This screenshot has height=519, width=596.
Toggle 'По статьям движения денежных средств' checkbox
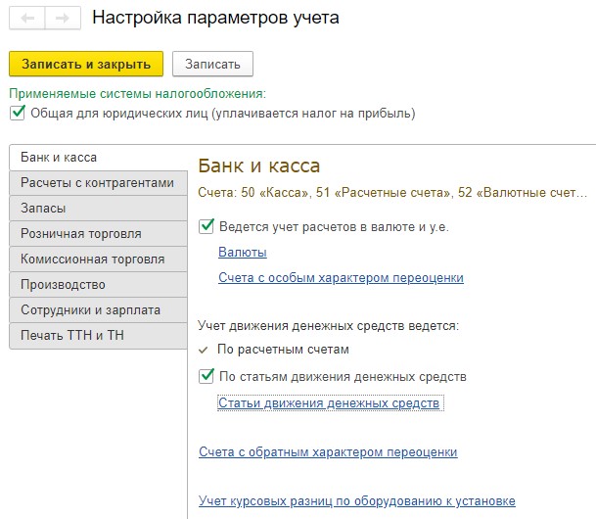coord(206,376)
